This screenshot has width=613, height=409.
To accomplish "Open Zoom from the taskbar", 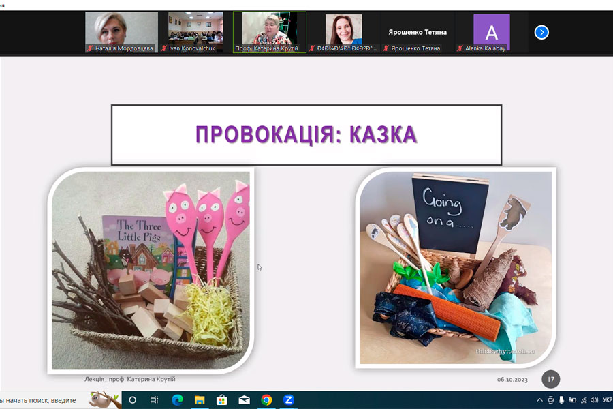I will pyautogui.click(x=288, y=399).
